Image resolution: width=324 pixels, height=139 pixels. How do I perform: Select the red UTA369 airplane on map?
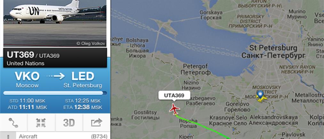(175, 109)
